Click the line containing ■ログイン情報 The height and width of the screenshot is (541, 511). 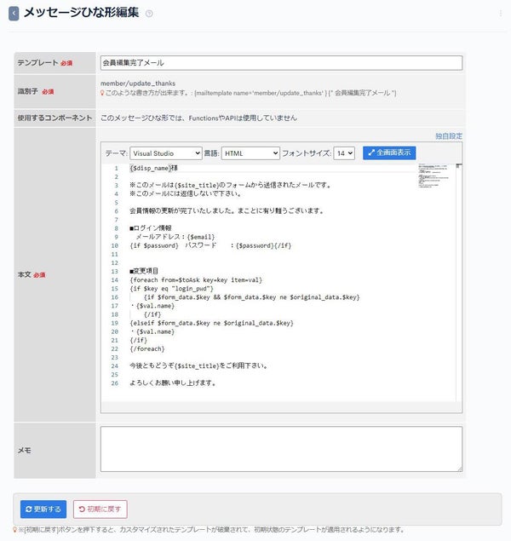151,228
